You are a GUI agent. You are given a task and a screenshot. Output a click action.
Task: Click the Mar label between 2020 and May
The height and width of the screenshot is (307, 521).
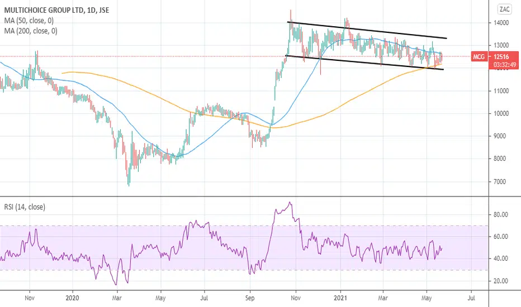(x=117, y=298)
